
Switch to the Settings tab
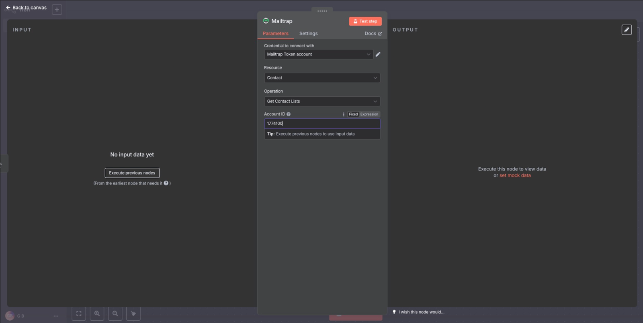[x=308, y=34]
